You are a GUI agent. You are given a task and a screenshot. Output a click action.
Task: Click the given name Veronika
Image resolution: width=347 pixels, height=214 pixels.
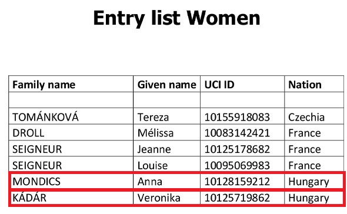point(159,198)
